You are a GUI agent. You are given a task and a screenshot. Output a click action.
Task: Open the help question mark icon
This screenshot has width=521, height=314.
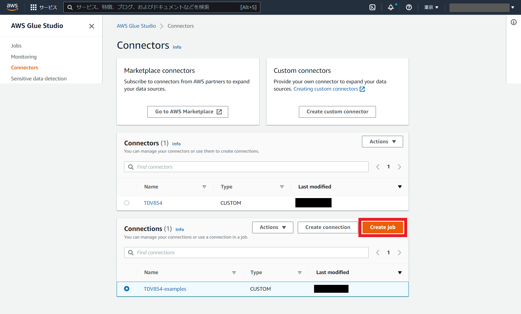(409, 7)
